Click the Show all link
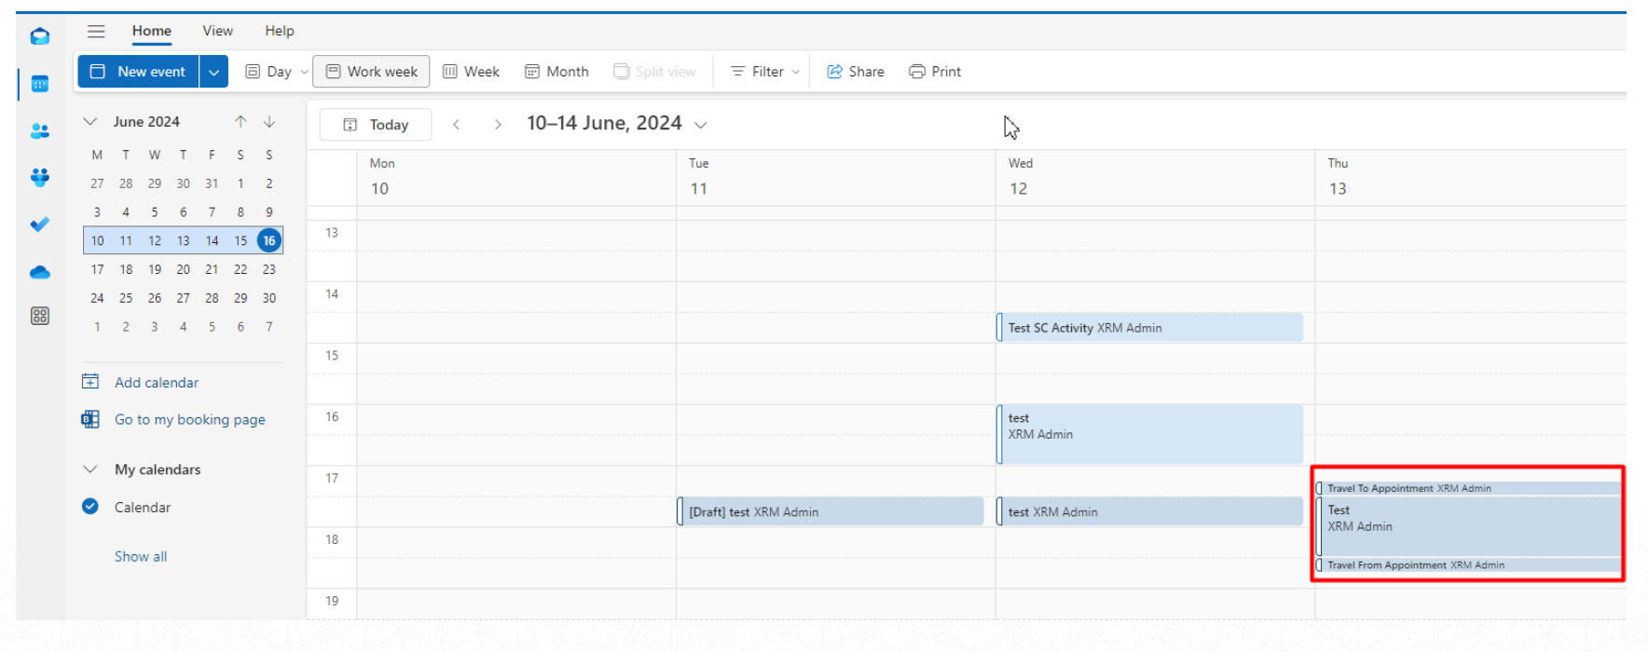Viewport: 1648px width, 652px height. pyautogui.click(x=141, y=556)
